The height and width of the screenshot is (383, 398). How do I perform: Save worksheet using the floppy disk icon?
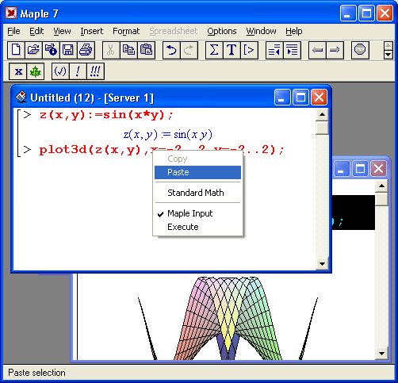coord(68,50)
